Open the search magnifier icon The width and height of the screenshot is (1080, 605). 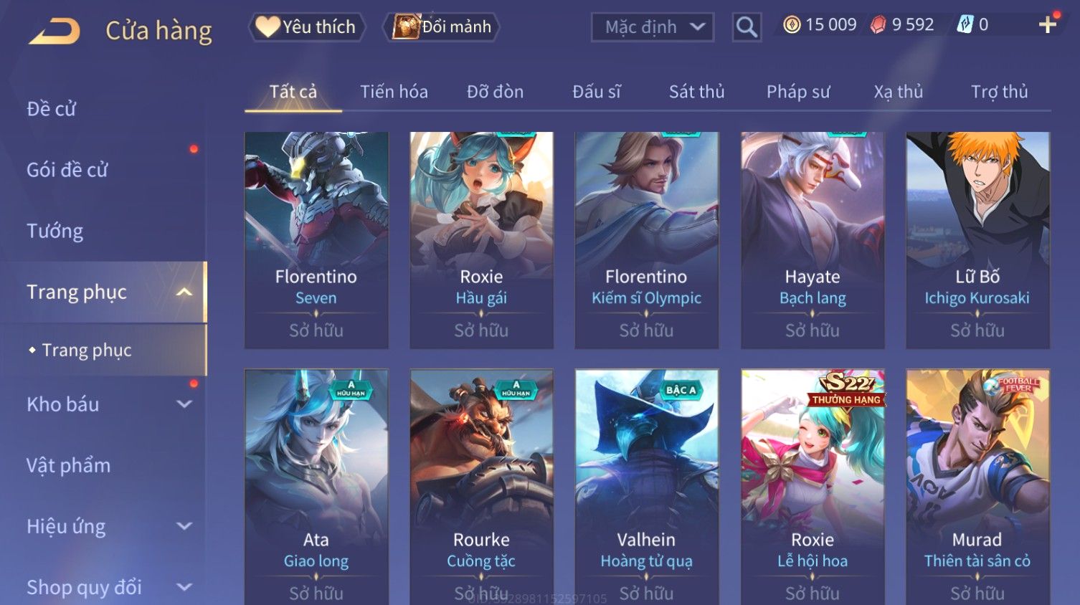click(747, 27)
